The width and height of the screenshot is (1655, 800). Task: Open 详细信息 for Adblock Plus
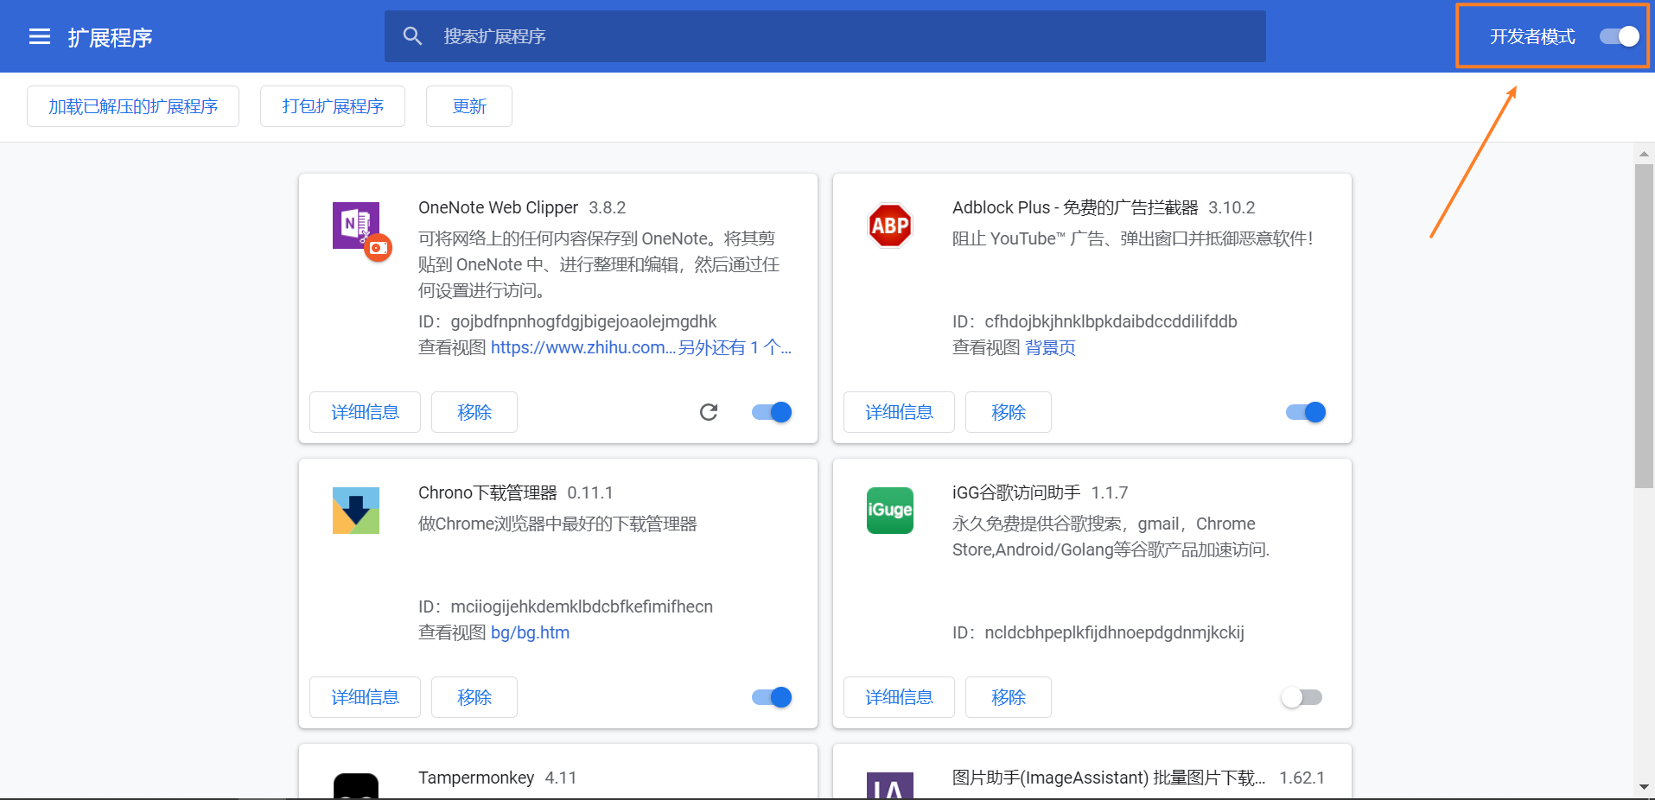[899, 412]
